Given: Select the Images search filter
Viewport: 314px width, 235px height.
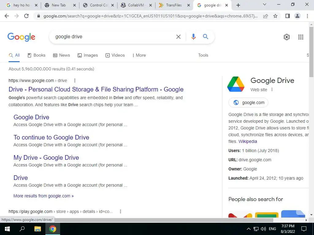Looking at the screenshot, I should pyautogui.click(x=88, y=55).
